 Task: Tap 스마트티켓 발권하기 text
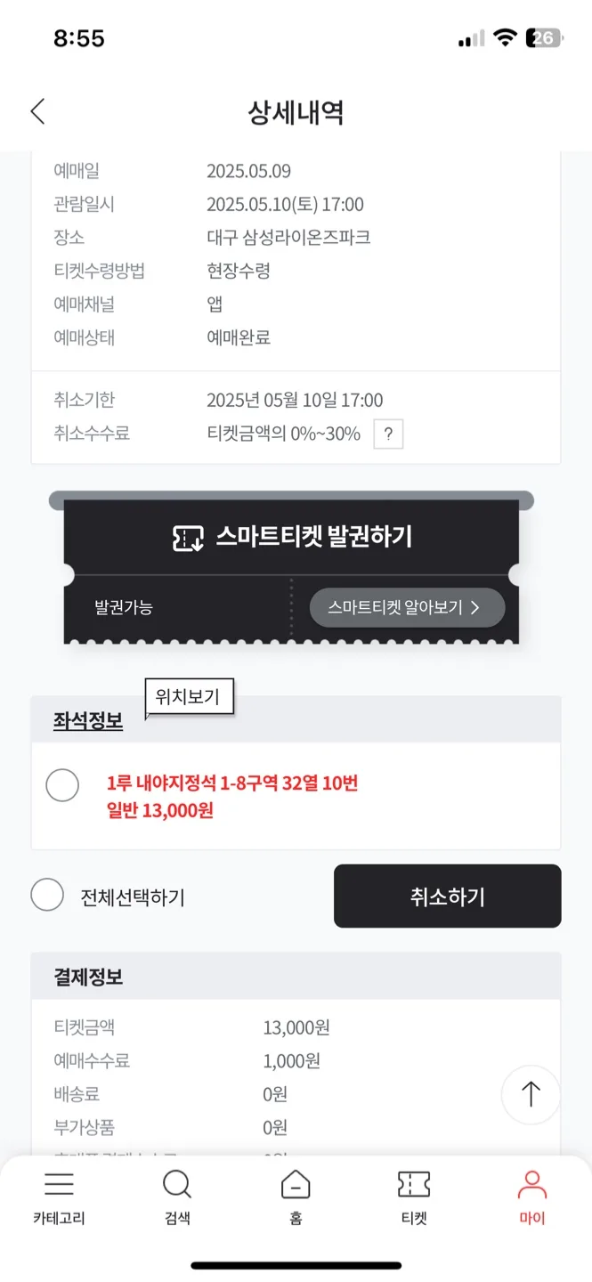(x=314, y=537)
